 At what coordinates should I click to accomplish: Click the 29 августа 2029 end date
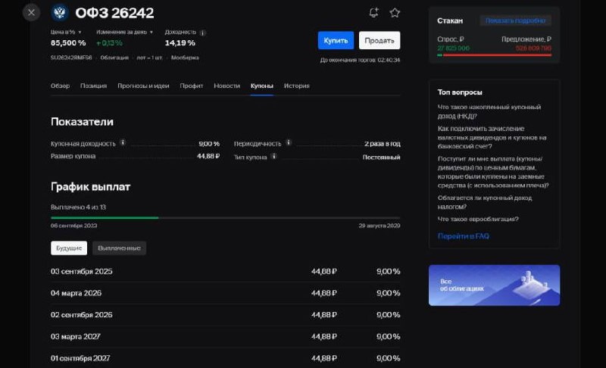pyautogui.click(x=380, y=226)
